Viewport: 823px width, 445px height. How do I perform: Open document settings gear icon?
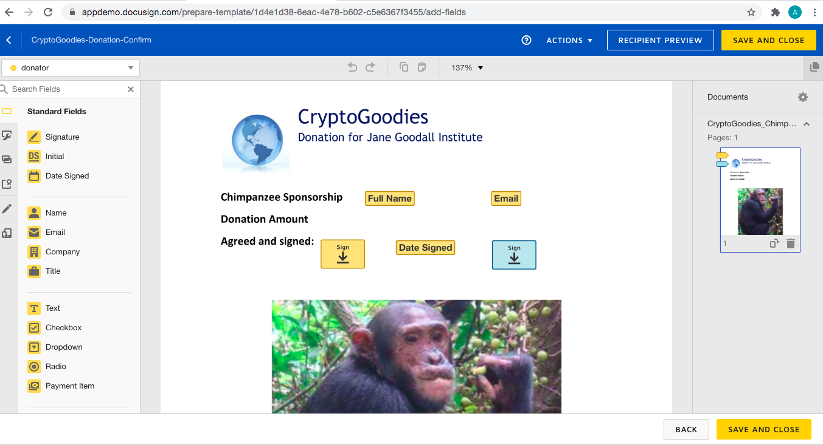[803, 97]
